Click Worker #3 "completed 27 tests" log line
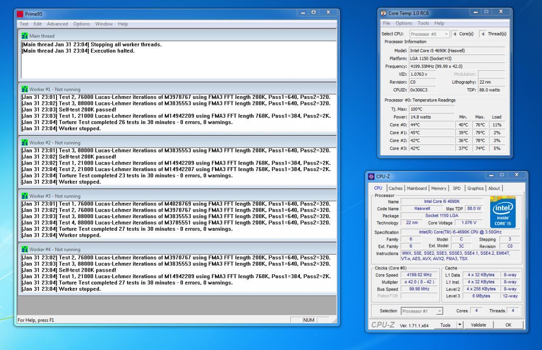This screenshot has height=350, width=542. pos(127,229)
